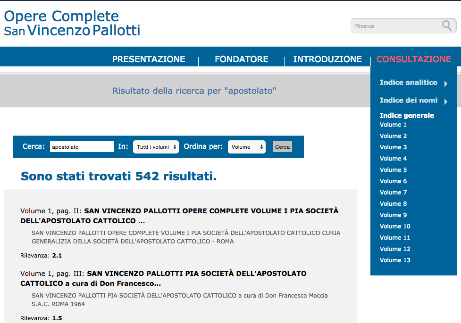Click the 'Rilevanza: 2.1' text
The height and width of the screenshot is (323, 461).
pos(41,256)
